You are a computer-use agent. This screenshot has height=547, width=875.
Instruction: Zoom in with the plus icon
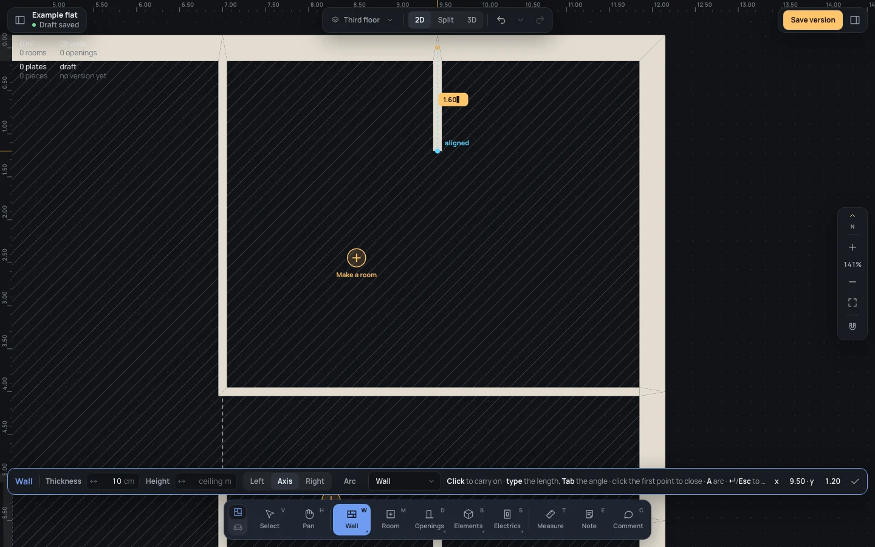click(x=853, y=247)
